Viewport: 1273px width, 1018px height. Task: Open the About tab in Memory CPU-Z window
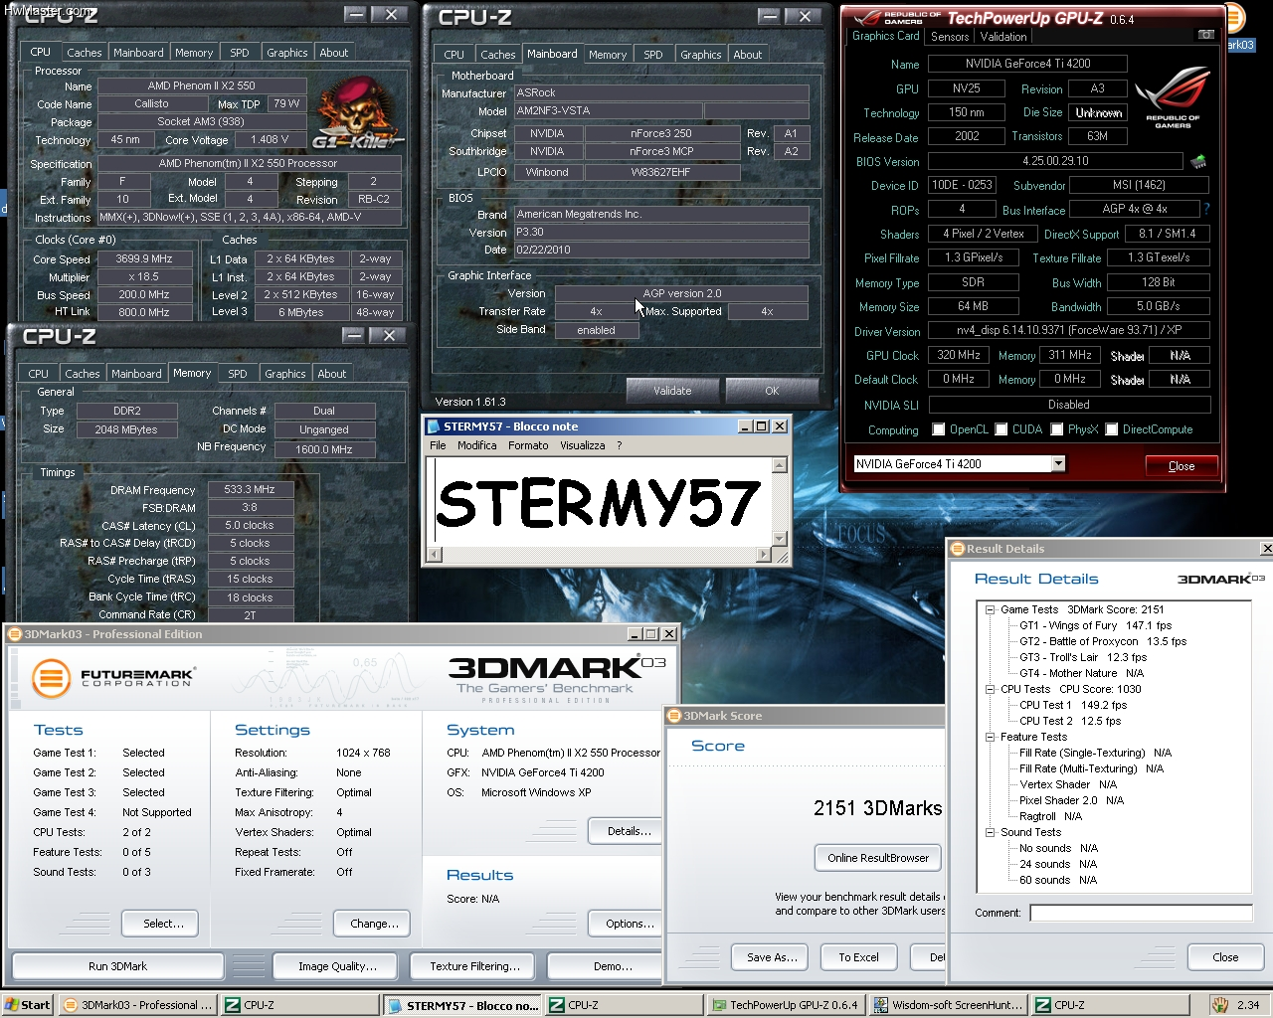pyautogui.click(x=332, y=374)
